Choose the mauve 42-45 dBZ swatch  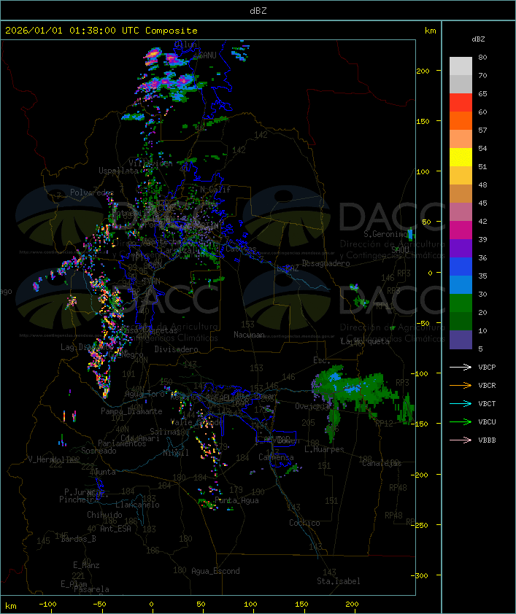461,212
